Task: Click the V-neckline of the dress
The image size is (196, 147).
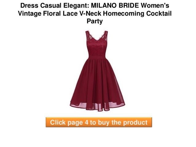Action: [x=97, y=38]
